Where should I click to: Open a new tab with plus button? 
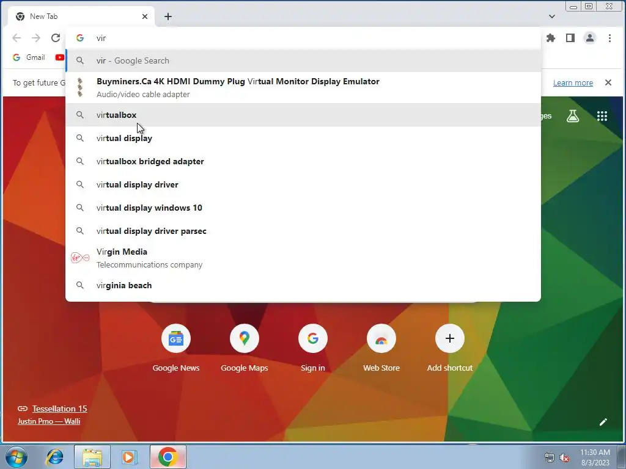[168, 16]
